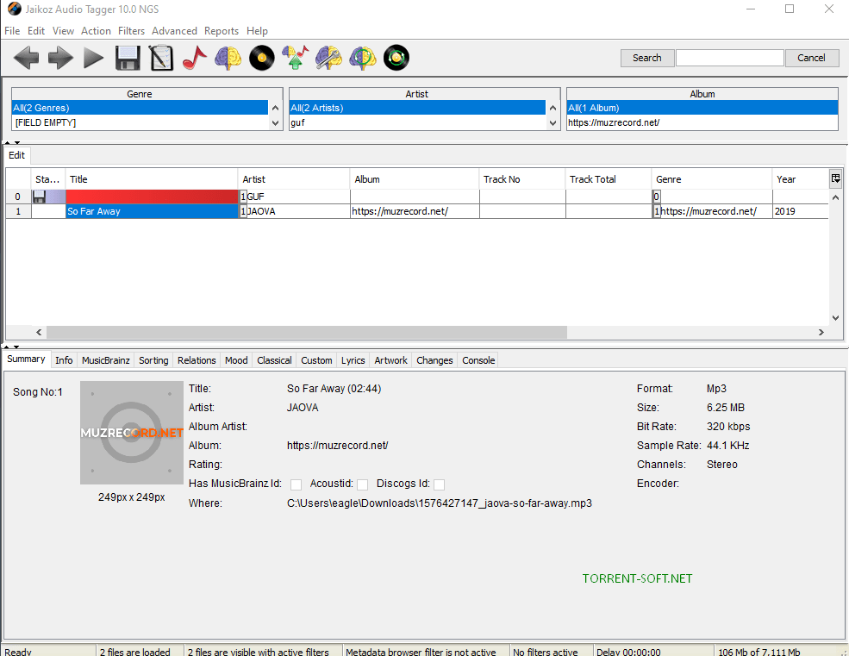The image size is (849, 656).
Task: Click the notepad edit icon in toolbar
Action: 161,58
